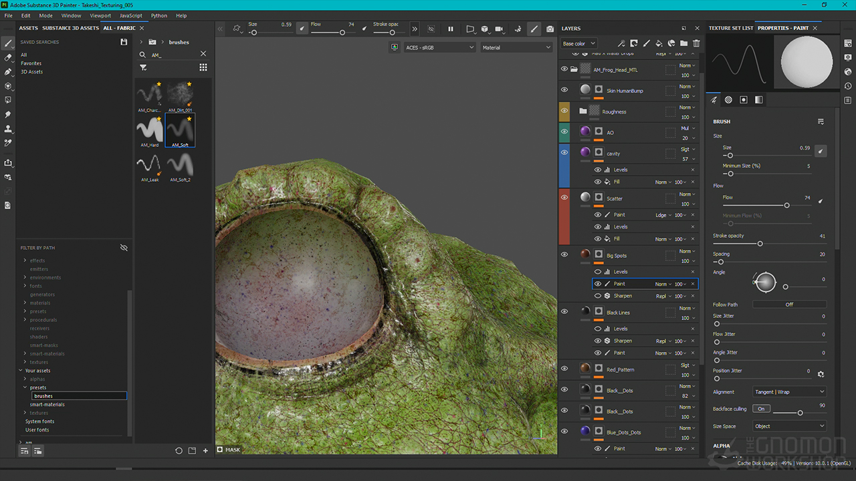Add a new folder in Layers panel

pos(683,43)
